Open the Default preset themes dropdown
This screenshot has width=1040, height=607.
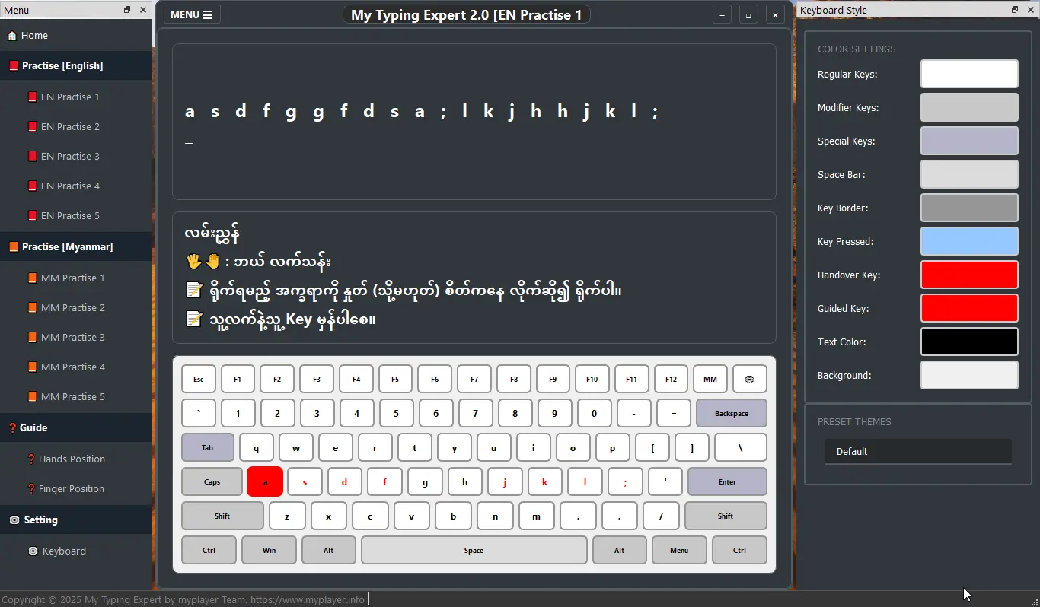[917, 451]
